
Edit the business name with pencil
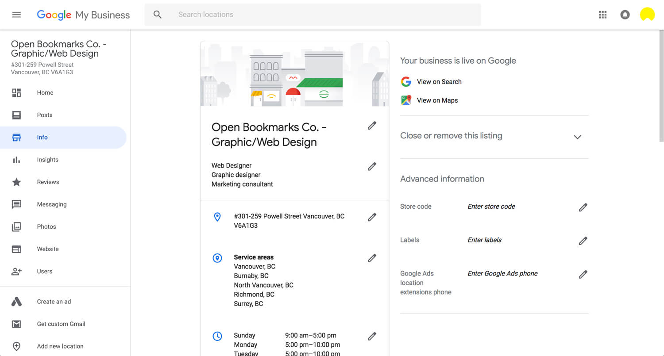tap(372, 126)
